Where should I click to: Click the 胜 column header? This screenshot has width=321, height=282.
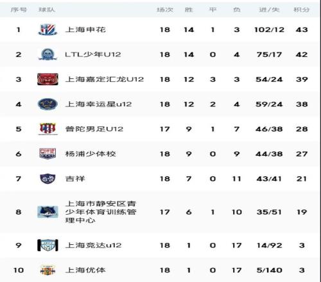(x=189, y=10)
